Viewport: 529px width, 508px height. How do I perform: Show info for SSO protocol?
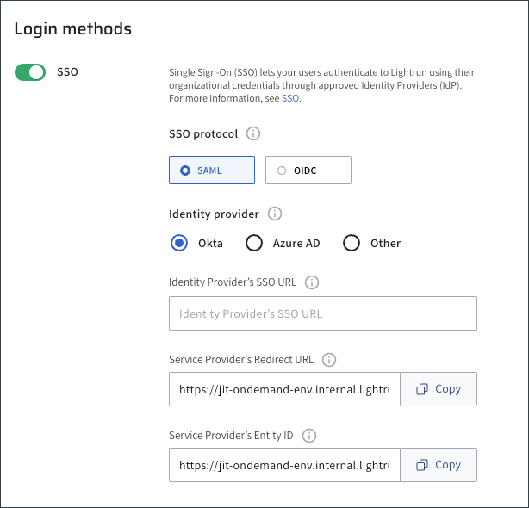pyautogui.click(x=253, y=133)
